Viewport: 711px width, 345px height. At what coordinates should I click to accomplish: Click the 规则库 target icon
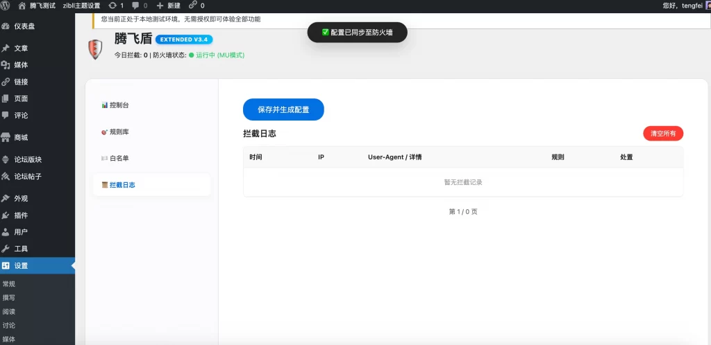tap(105, 132)
